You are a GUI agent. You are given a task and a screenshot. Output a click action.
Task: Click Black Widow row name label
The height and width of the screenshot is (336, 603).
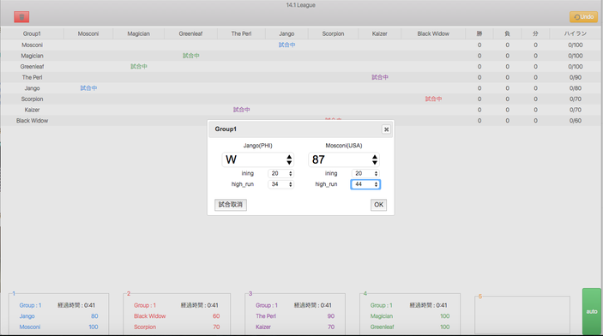point(32,120)
